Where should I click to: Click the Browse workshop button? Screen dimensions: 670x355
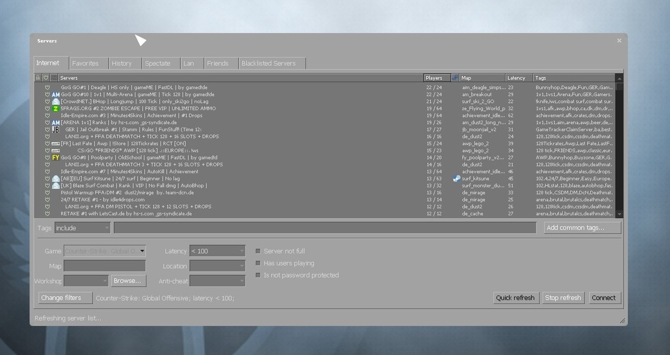pos(128,281)
